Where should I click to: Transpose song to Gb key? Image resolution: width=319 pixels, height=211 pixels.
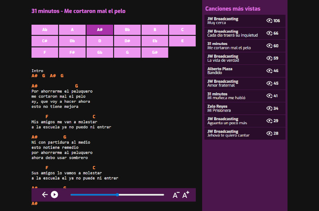(x=100, y=53)
